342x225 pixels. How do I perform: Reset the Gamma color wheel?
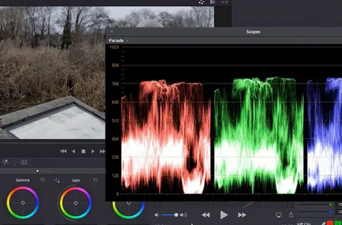pos(43,180)
